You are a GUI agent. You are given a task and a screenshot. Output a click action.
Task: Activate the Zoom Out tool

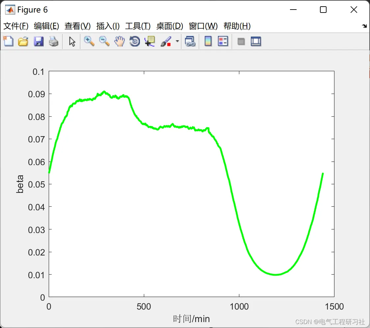click(x=104, y=41)
